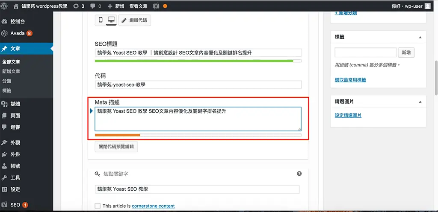Click the tag name input field
This screenshot has height=212, width=438.
pos(366,52)
